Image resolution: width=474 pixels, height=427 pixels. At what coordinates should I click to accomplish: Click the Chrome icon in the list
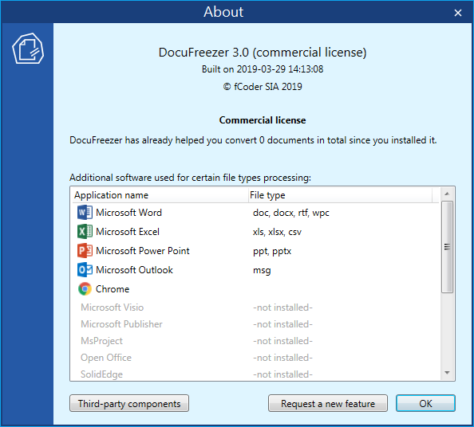click(85, 289)
